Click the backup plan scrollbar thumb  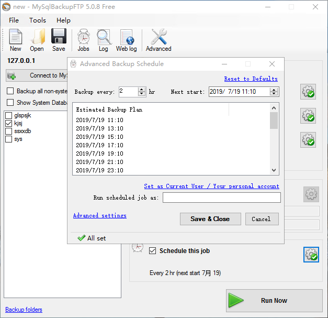274,120
